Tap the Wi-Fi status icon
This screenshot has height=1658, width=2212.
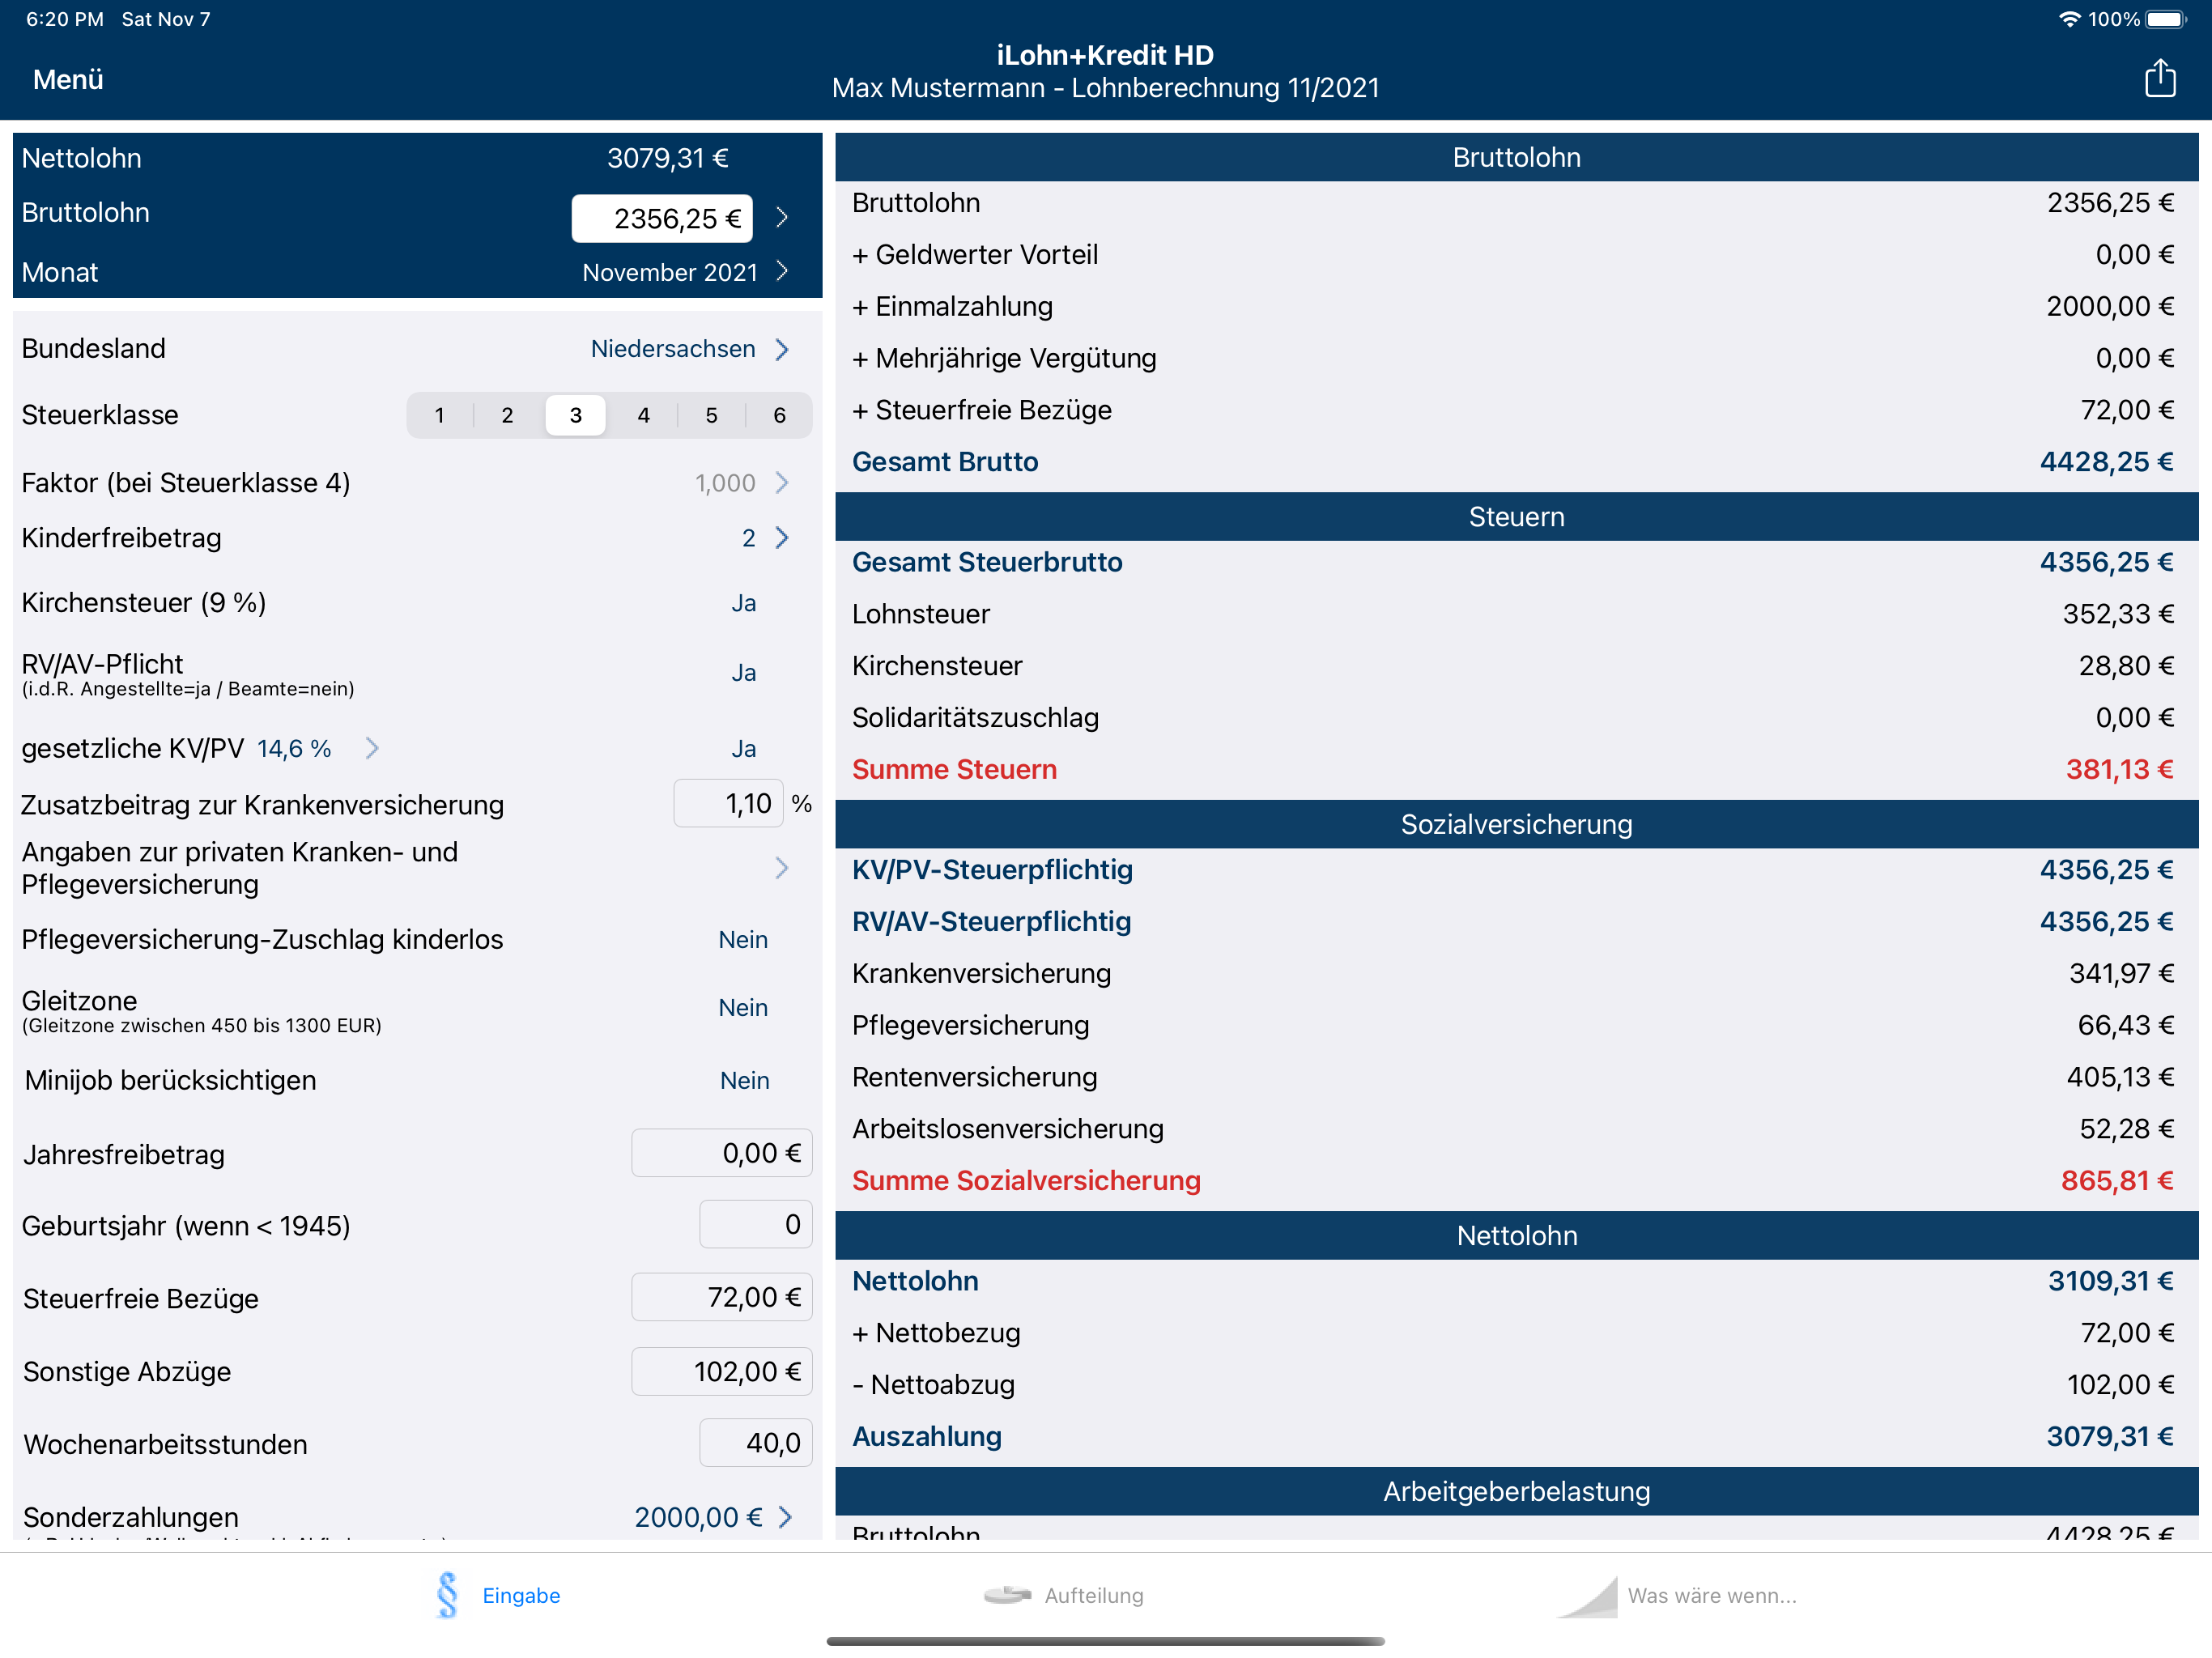coord(2069,19)
